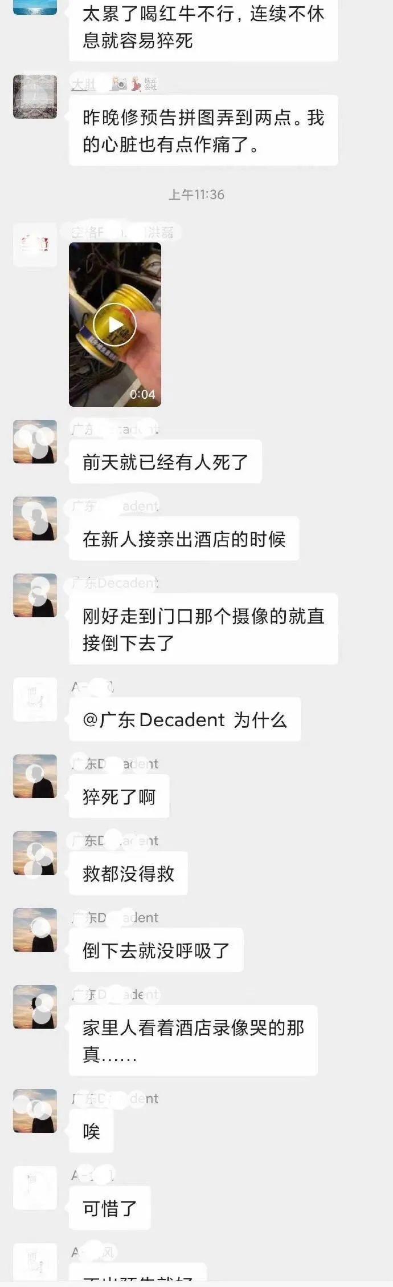Tap the avatar beside 救都没得救
Image resolution: width=393 pixels, height=1287 pixels.
click(x=35, y=853)
